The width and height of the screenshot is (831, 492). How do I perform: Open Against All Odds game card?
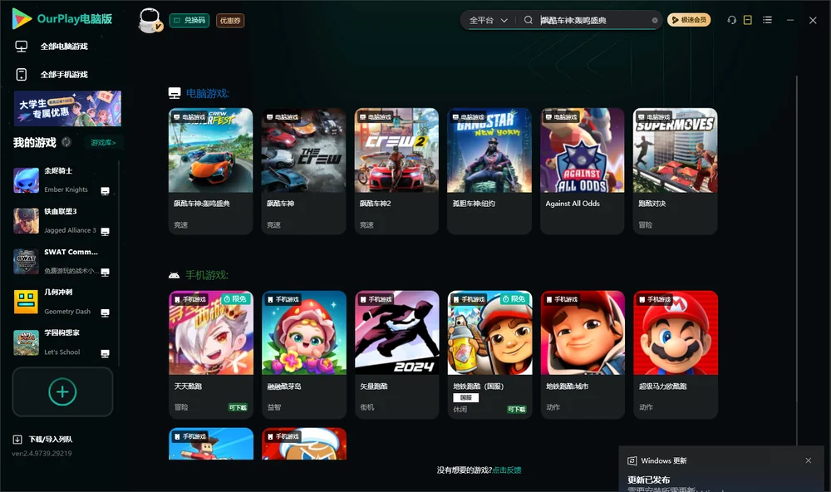pyautogui.click(x=583, y=171)
